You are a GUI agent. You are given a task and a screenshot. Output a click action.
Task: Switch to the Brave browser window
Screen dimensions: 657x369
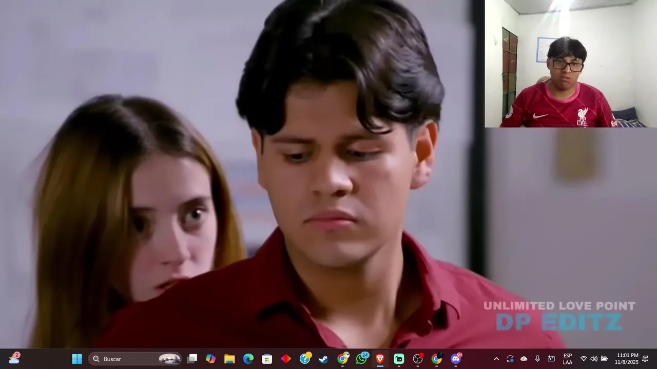click(380, 359)
